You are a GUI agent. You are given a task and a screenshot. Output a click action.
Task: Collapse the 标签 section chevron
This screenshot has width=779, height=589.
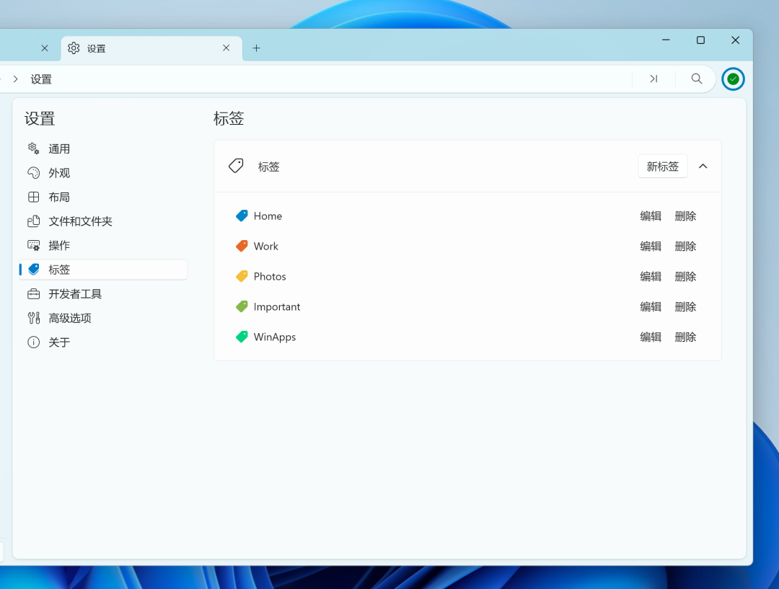coord(703,167)
